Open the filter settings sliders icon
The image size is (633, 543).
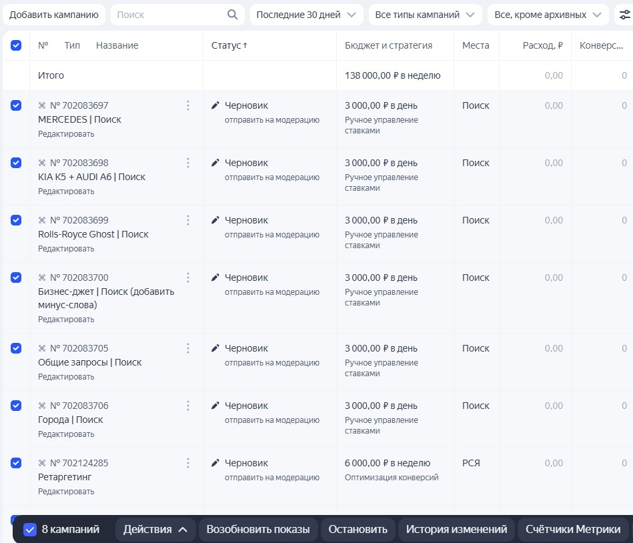click(x=624, y=15)
